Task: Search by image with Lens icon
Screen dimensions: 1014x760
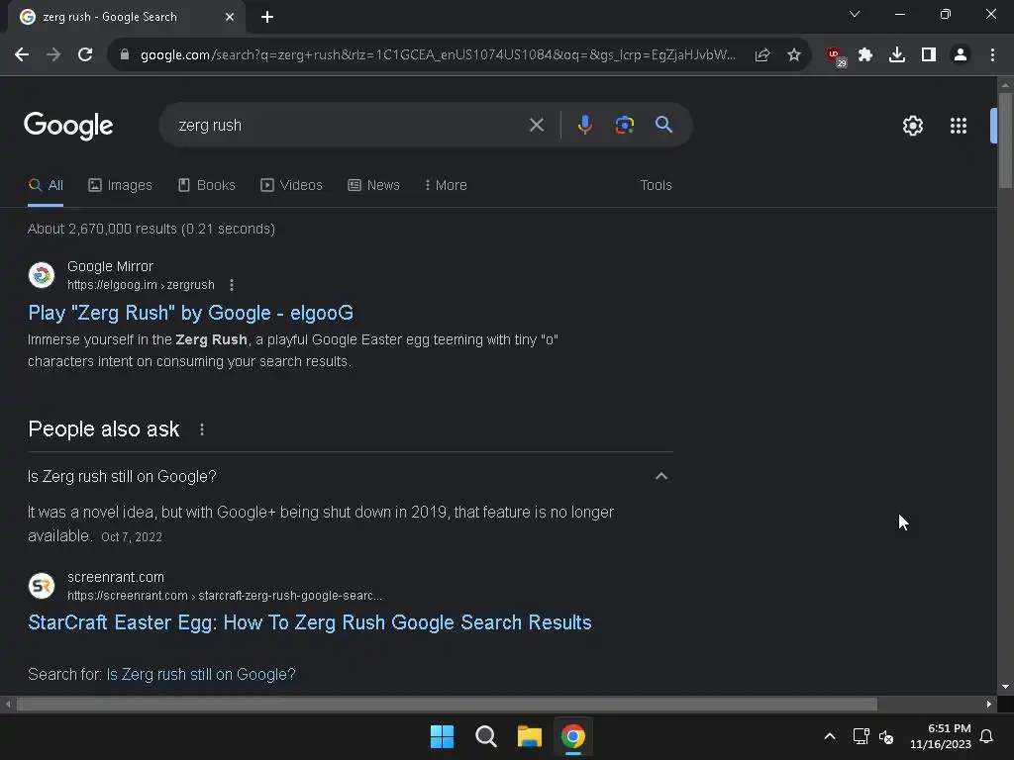Action: (x=625, y=125)
